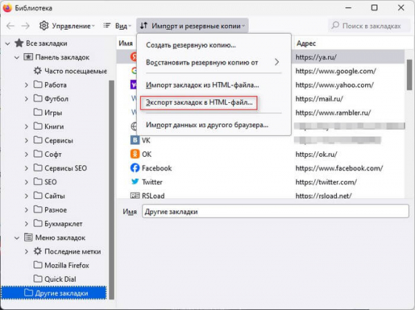The width and height of the screenshot is (415, 310).
Task: Click the Последние метки gear icon
Action: 37,251
